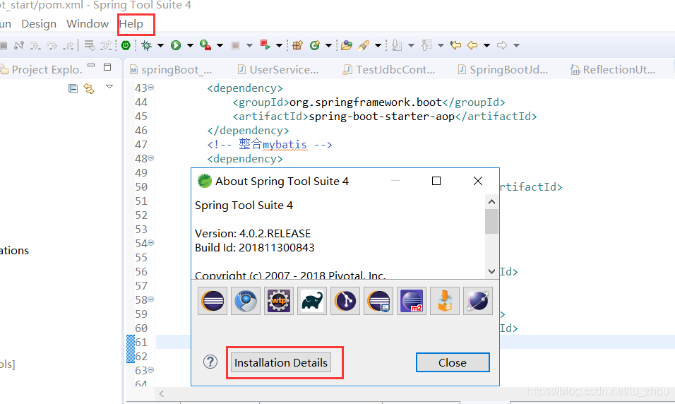
Task: Click the green Run button
Action: 176,45
